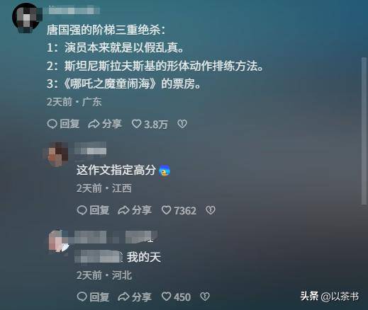
Task: Open the 头条 @以茶书 watermark
Action: [x=330, y=297]
